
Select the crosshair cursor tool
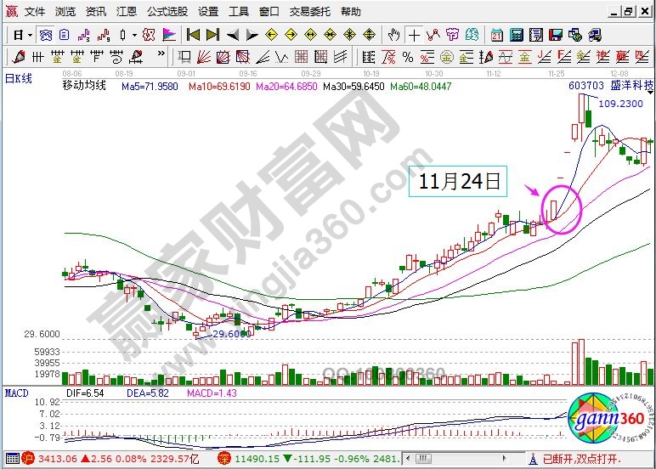[x=414, y=35]
